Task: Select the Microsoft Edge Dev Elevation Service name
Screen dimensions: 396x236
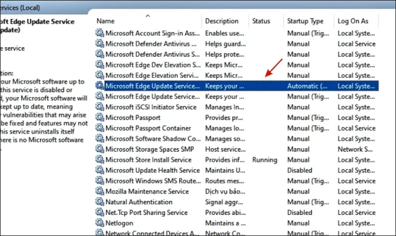Action: coord(152,65)
